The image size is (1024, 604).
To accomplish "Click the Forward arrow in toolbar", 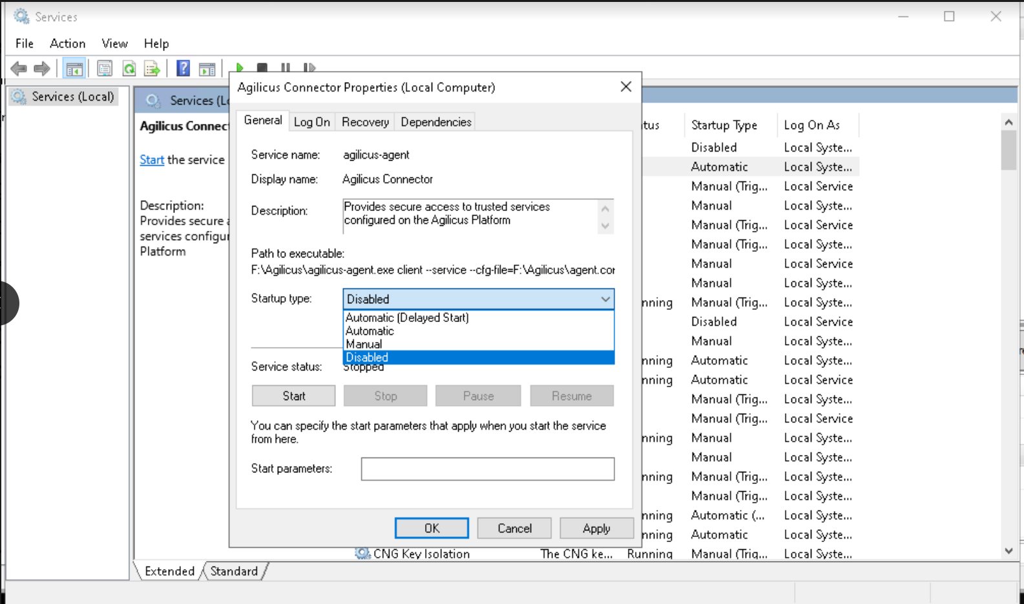I will pos(42,68).
